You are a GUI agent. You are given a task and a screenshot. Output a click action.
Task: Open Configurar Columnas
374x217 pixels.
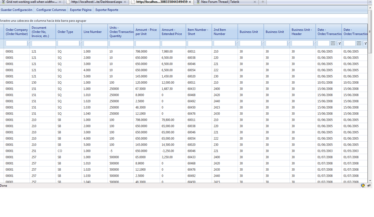(x=51, y=10)
